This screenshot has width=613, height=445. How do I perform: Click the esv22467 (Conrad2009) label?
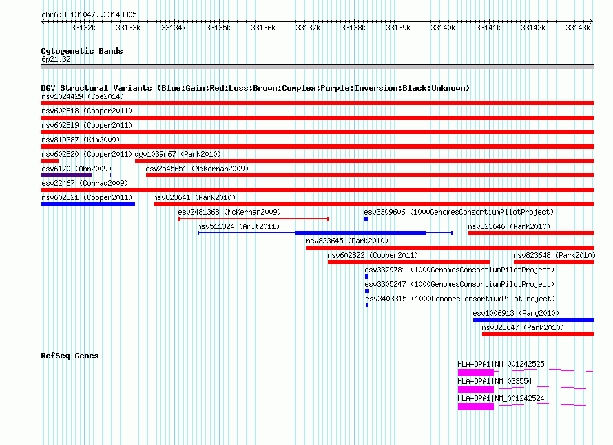click(x=85, y=183)
